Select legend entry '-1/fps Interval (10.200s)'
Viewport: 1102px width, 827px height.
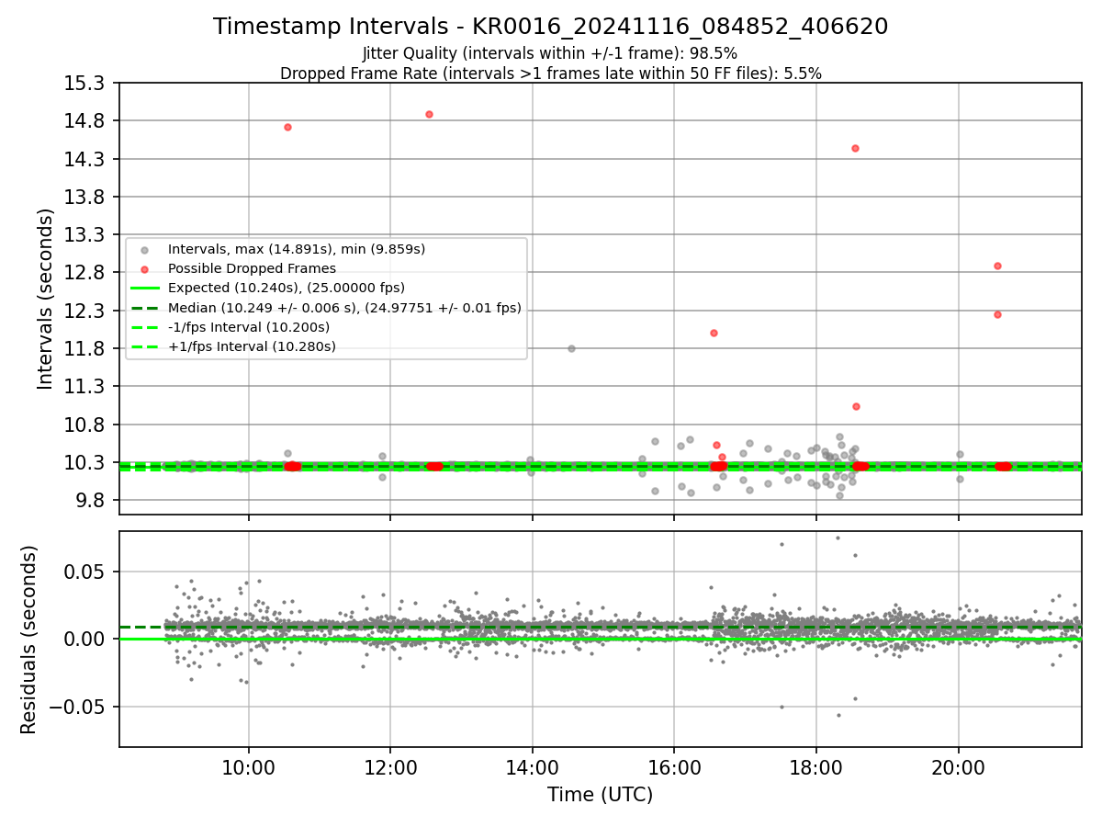249,327
